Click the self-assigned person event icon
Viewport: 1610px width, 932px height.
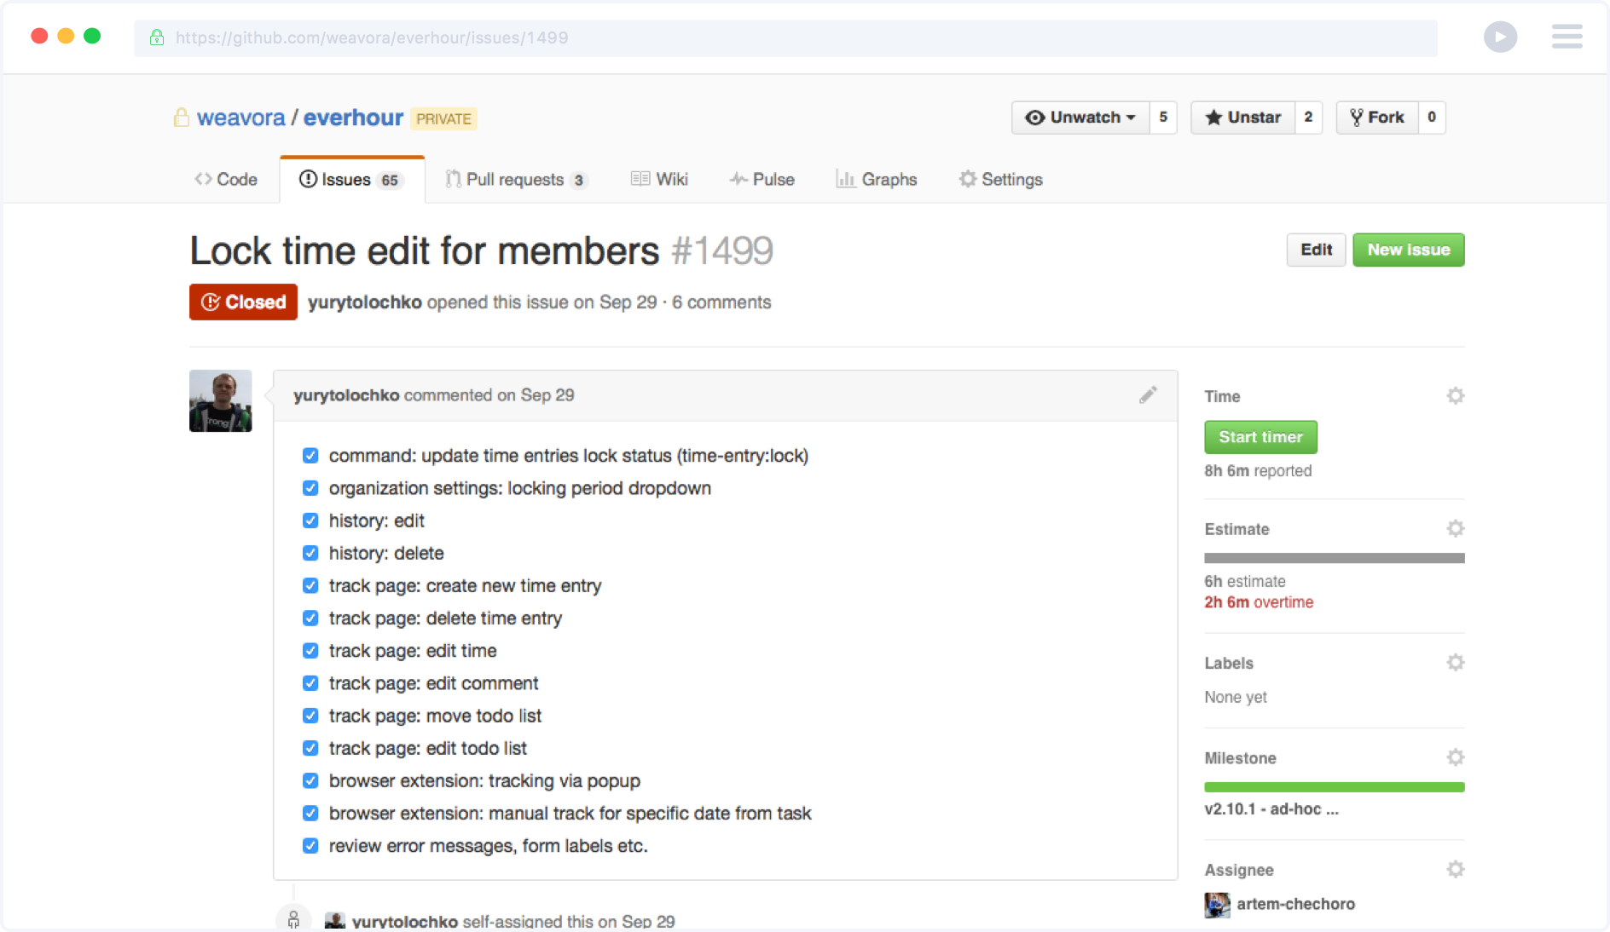coord(293,918)
